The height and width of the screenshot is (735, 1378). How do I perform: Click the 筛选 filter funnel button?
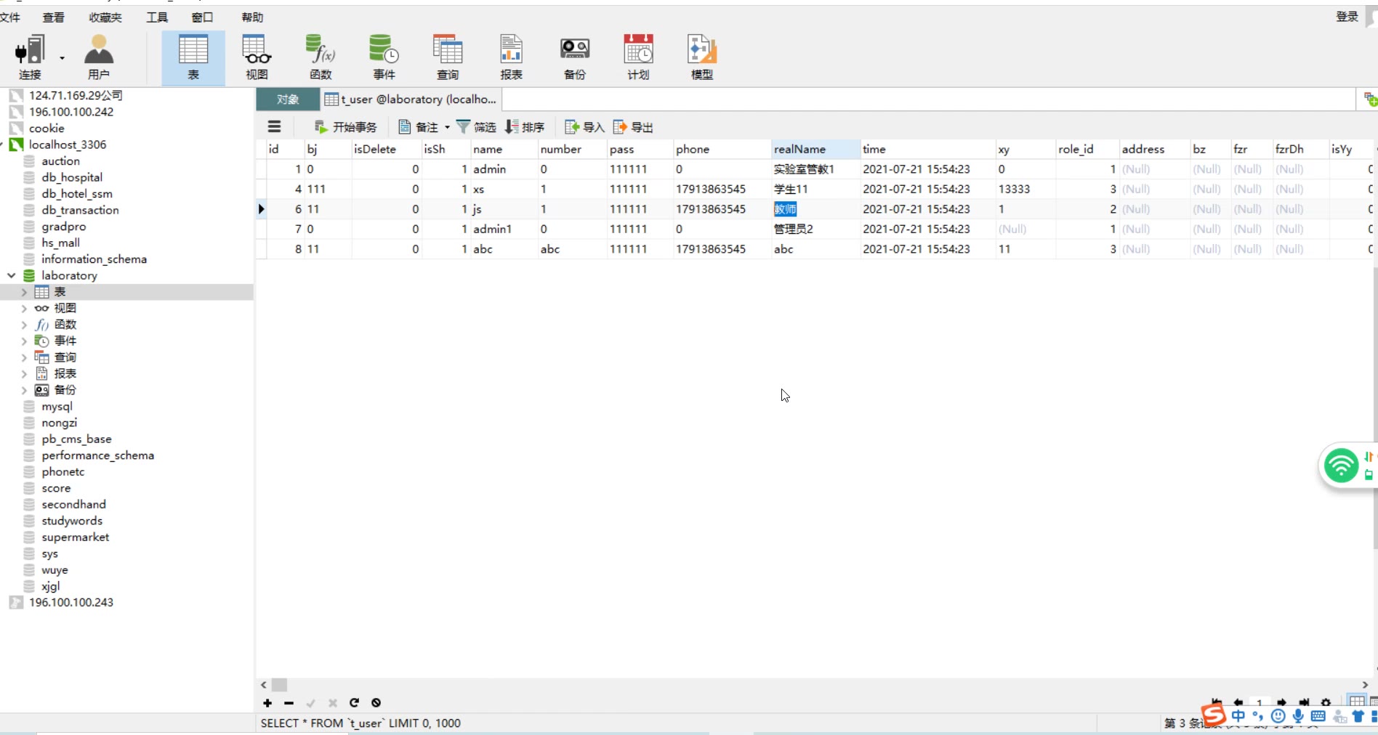[x=475, y=127]
